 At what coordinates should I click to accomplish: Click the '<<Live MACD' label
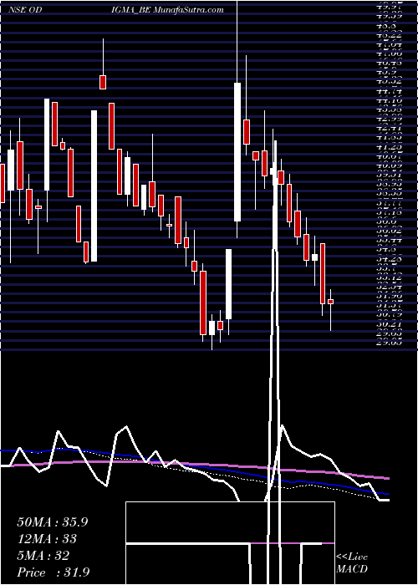(352, 563)
